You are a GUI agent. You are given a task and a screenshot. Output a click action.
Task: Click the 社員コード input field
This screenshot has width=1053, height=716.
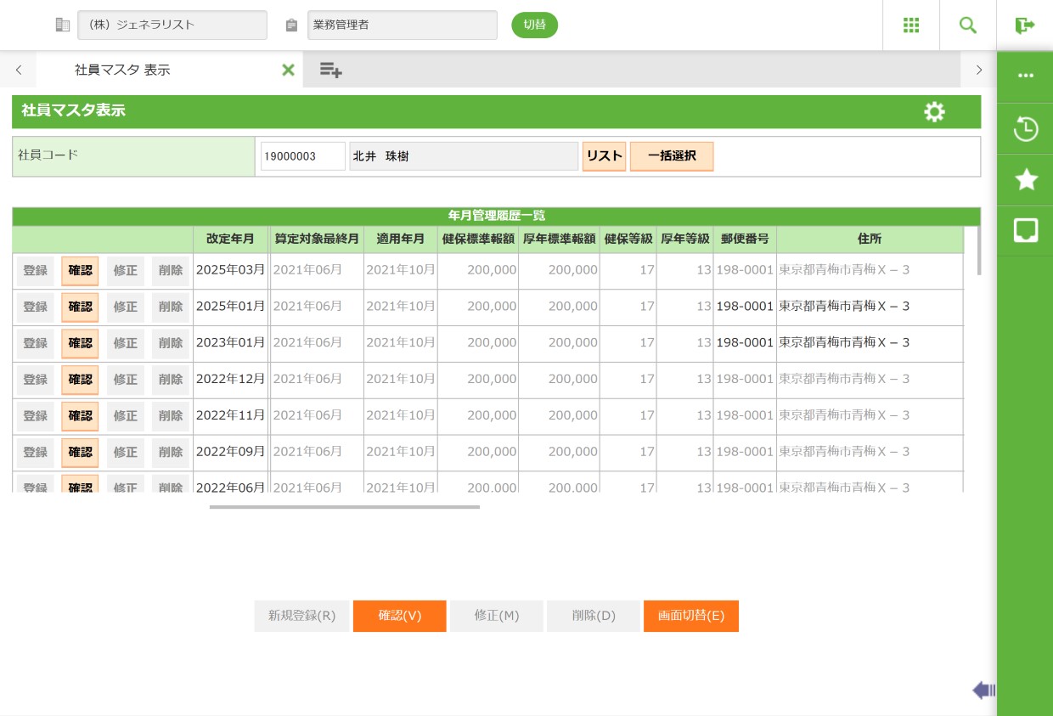click(302, 156)
